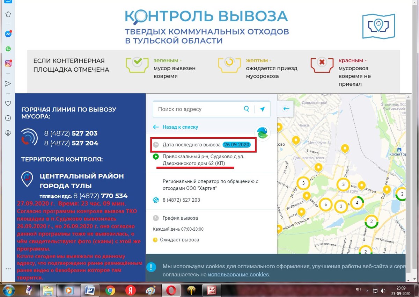The width and height of the screenshot is (419, 297).
Task: Click the geolocation arrow icon
Action: coord(262,109)
